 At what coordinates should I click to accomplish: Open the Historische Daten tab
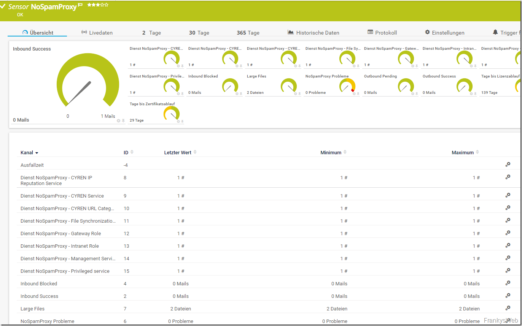click(x=313, y=33)
